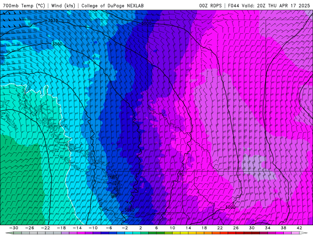Select the "−26" color scale value

(30, 228)
